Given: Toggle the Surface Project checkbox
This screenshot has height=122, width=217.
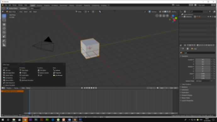Looking at the screenshot, I should pyautogui.click(x=7, y=8).
